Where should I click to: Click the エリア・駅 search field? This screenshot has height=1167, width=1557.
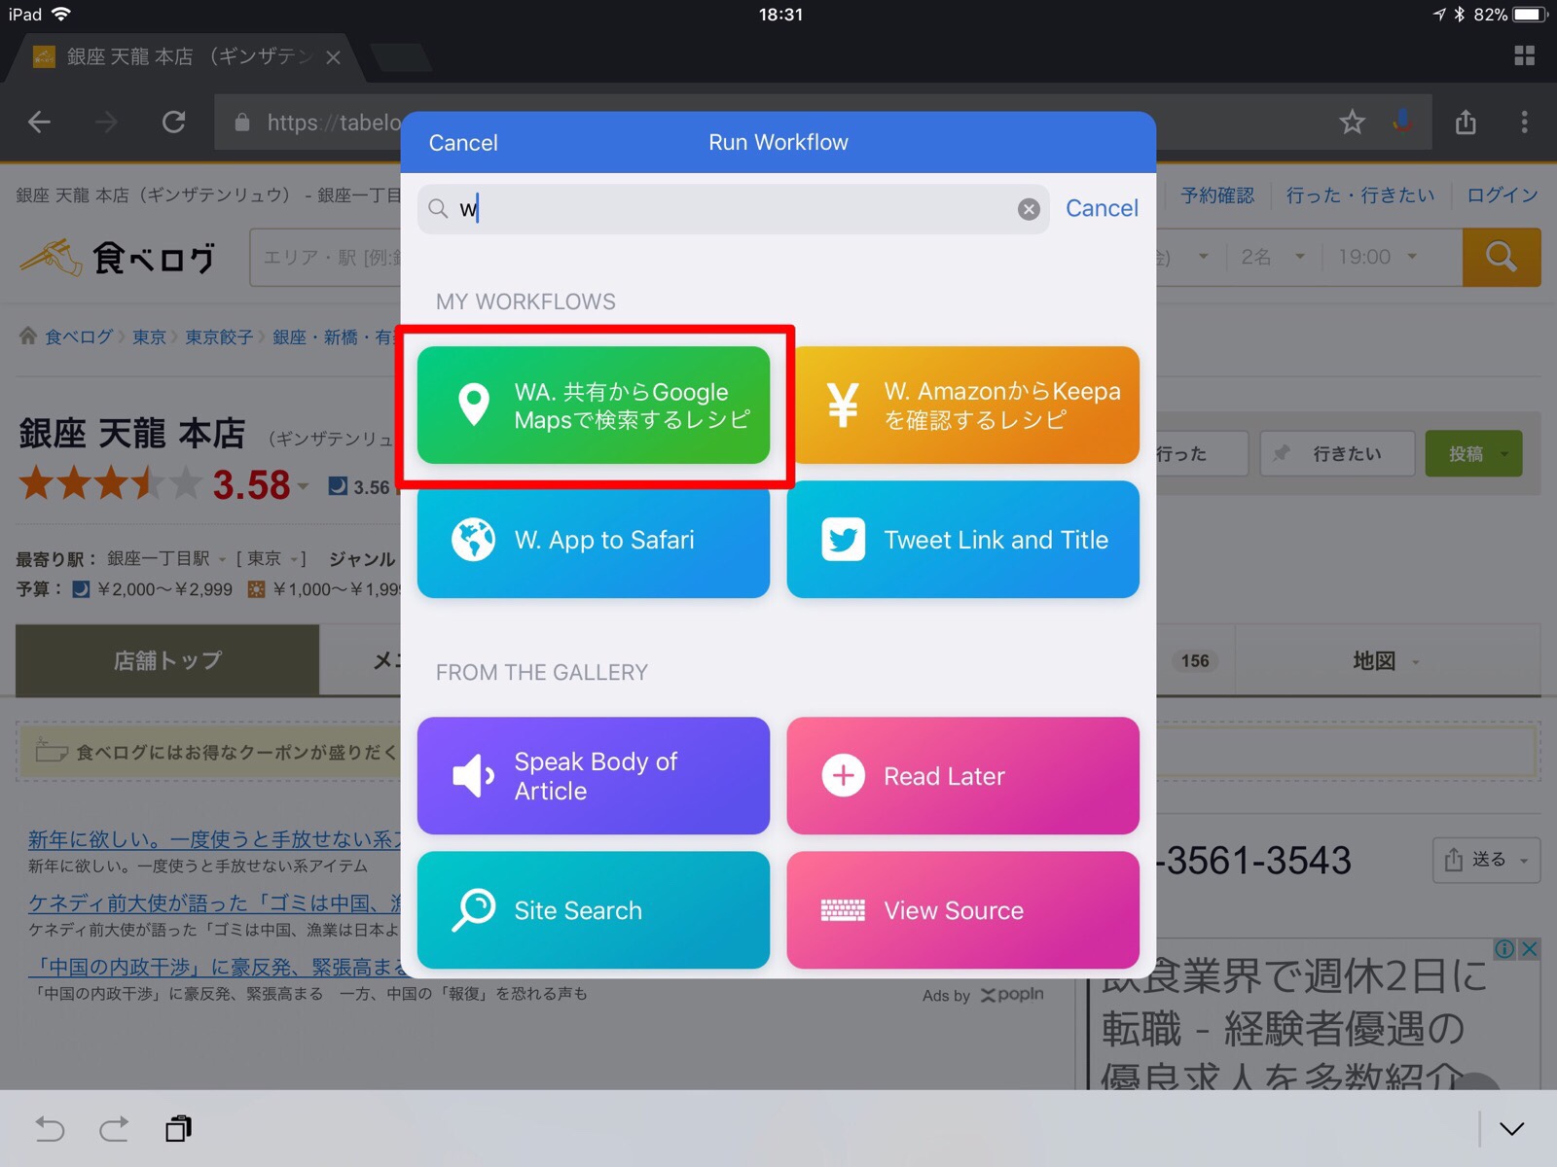pos(326,257)
